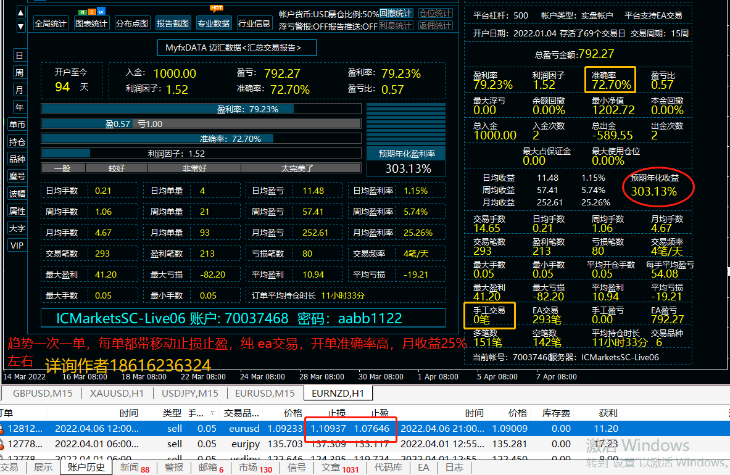Sort history by the 手... lots column header
This screenshot has width=730, height=475.
[x=202, y=413]
